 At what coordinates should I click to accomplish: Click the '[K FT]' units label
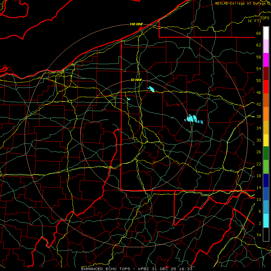pos(254,21)
